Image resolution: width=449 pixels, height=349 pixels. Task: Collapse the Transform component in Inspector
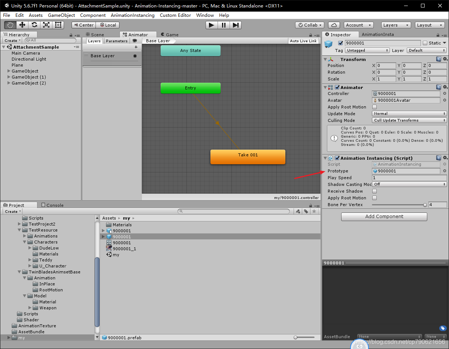(x=325, y=59)
